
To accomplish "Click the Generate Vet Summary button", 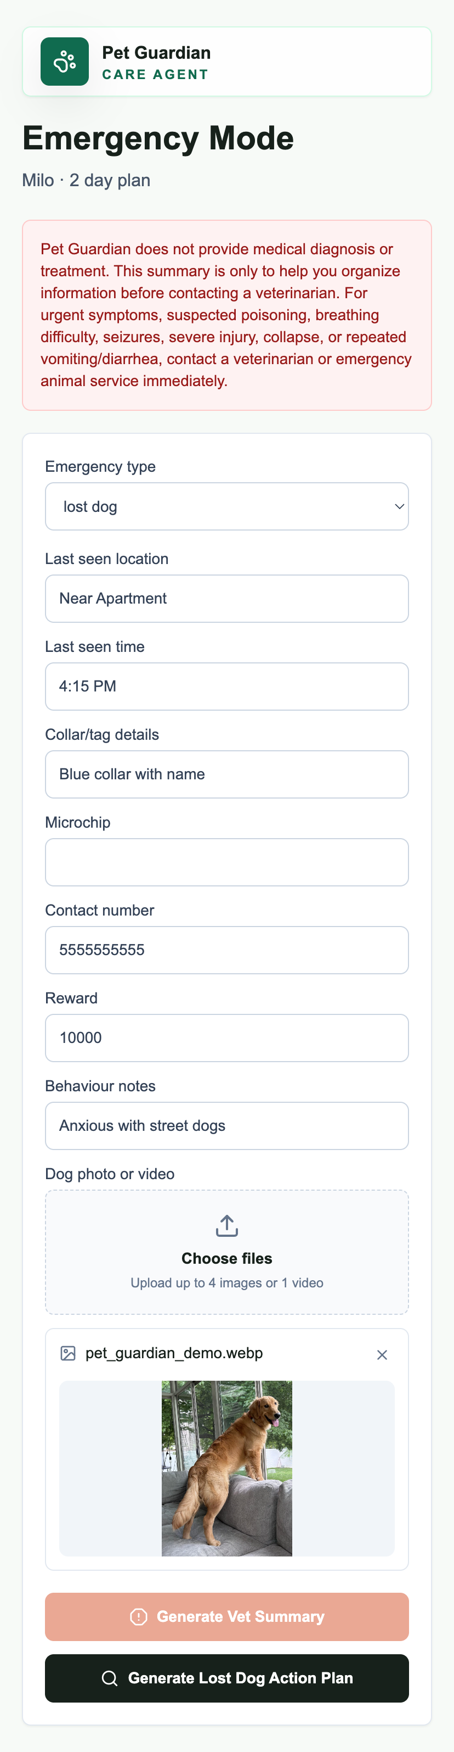I will click(x=226, y=1617).
